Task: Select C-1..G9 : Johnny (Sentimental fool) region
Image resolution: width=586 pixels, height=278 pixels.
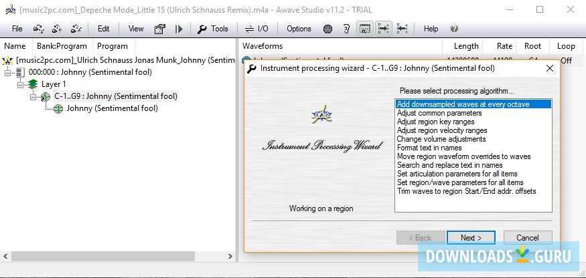Action: click(x=116, y=96)
